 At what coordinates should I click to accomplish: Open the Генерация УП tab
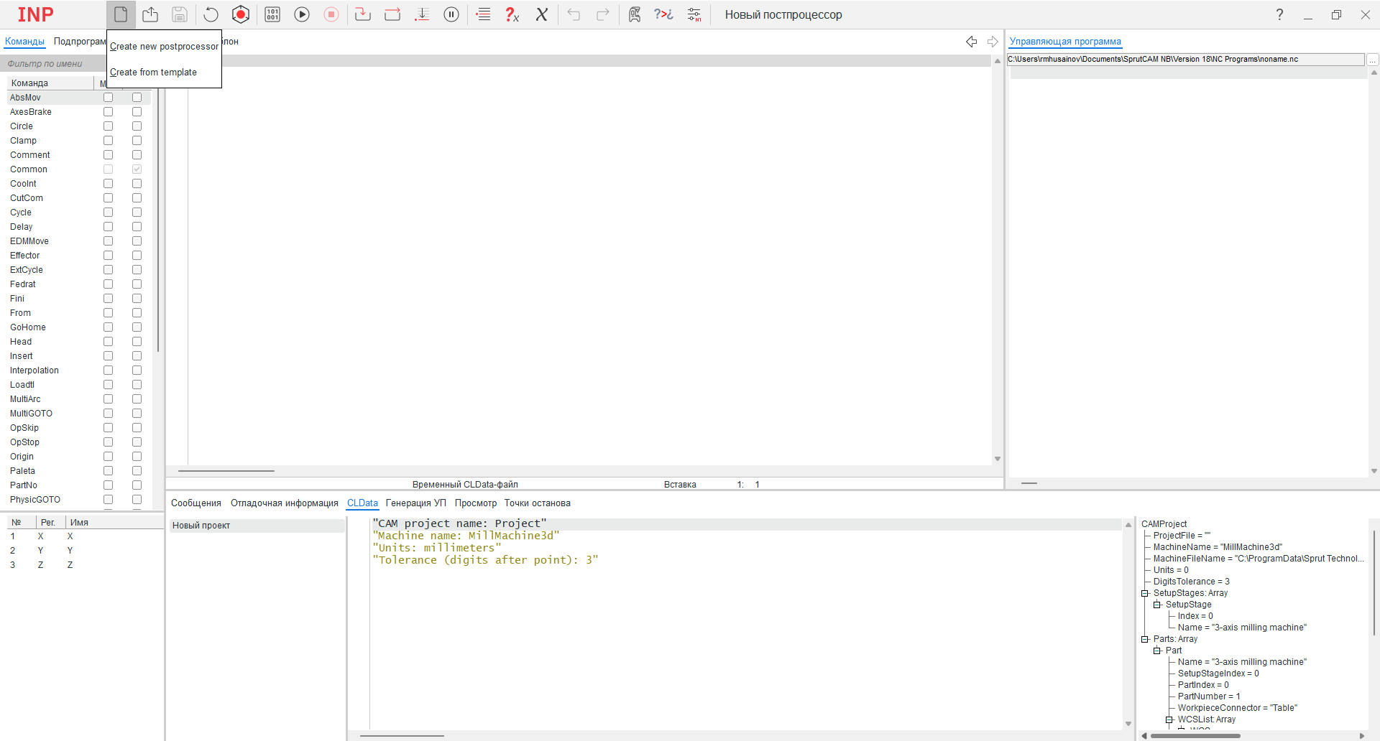click(415, 503)
